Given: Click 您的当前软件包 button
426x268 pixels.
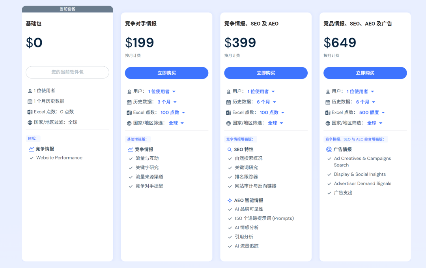Looking at the screenshot, I should pyautogui.click(x=67, y=72).
